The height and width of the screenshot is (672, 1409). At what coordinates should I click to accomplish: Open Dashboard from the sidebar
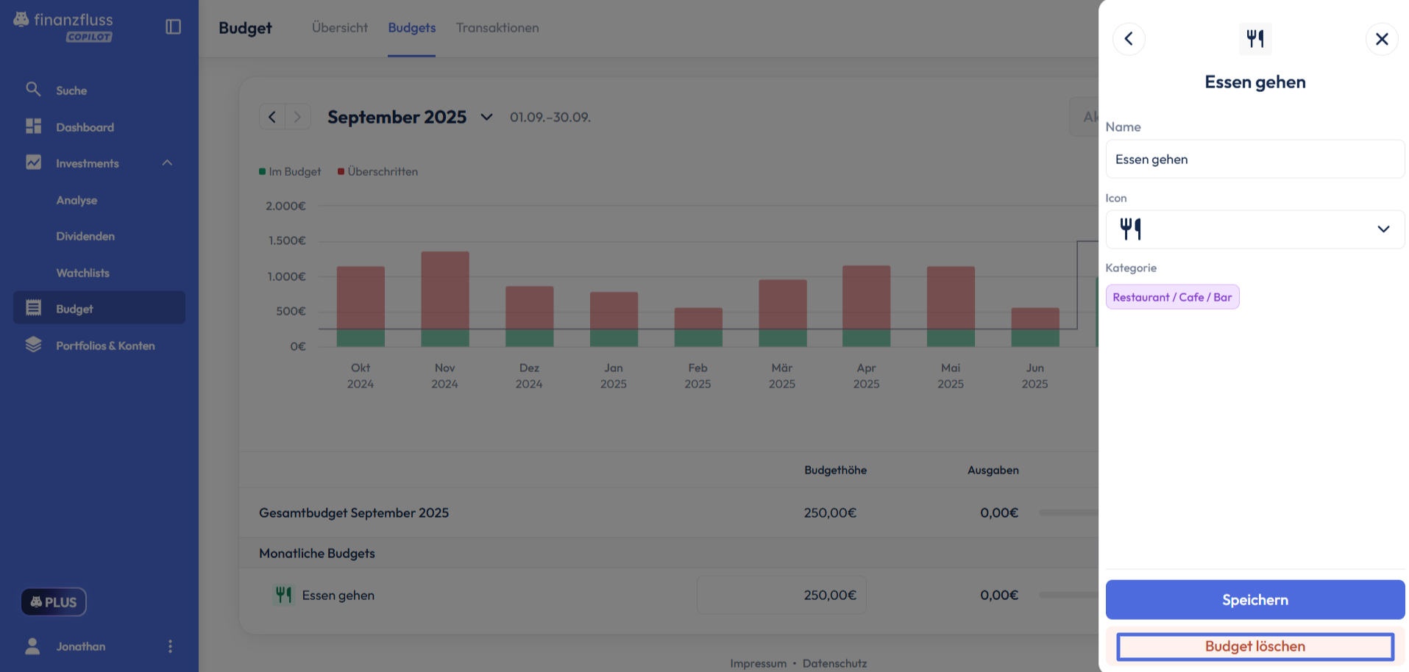tap(85, 127)
